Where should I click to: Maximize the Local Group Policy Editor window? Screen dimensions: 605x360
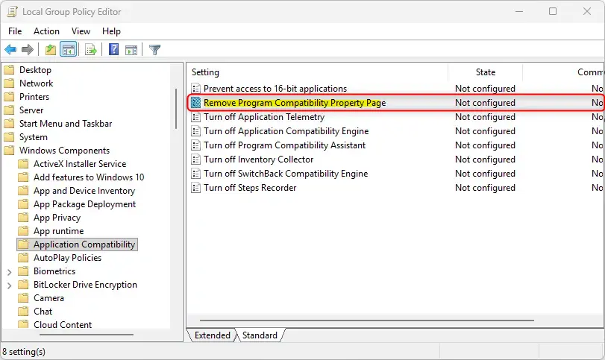553,11
